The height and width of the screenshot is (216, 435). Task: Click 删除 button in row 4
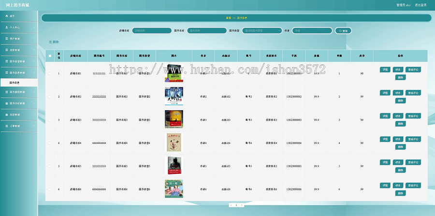(x=400, y=147)
